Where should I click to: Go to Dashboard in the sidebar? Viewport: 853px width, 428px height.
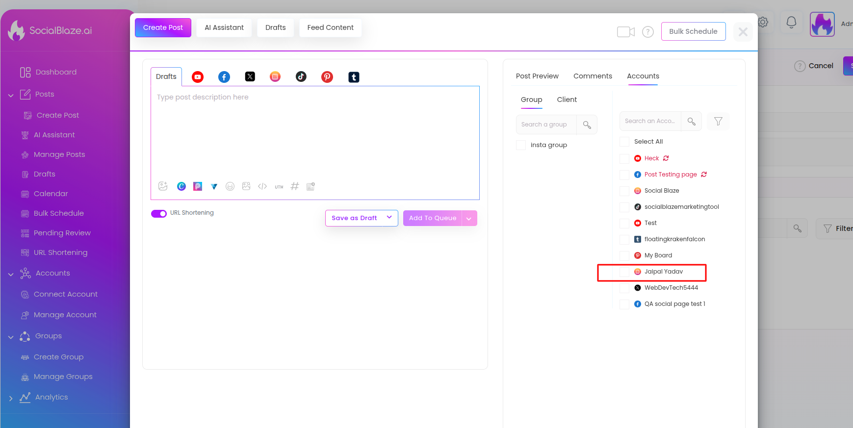56,72
